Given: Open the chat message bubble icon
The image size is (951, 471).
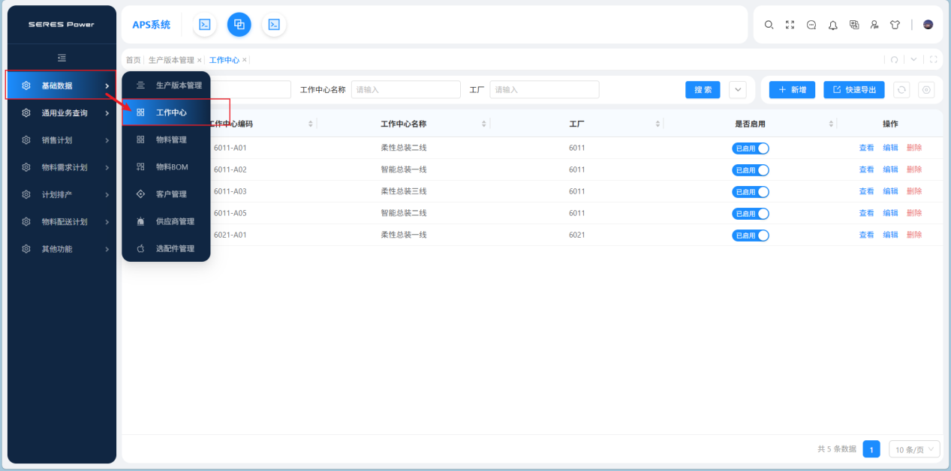Looking at the screenshot, I should click(811, 25).
